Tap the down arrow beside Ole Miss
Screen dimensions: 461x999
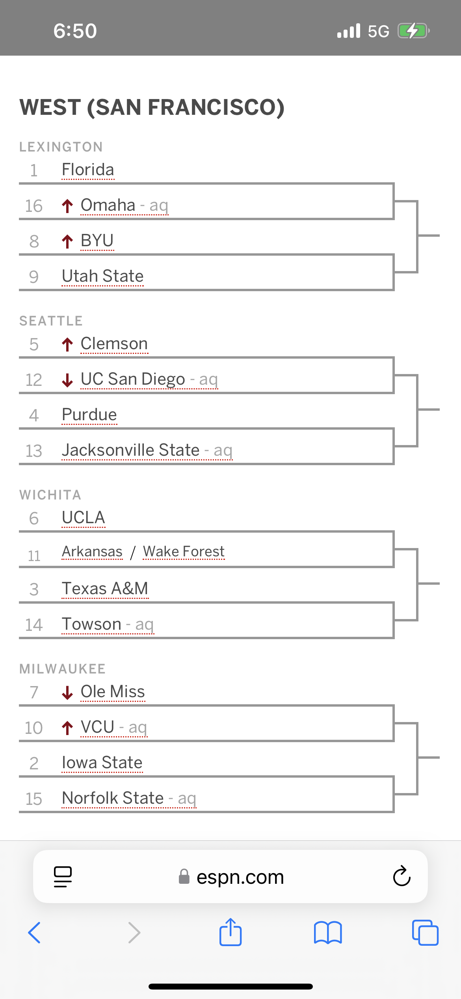[67, 692]
